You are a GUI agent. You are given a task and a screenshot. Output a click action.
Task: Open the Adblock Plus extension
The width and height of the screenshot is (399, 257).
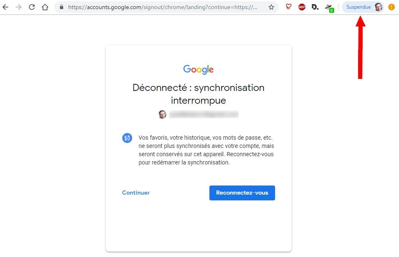[x=302, y=7]
